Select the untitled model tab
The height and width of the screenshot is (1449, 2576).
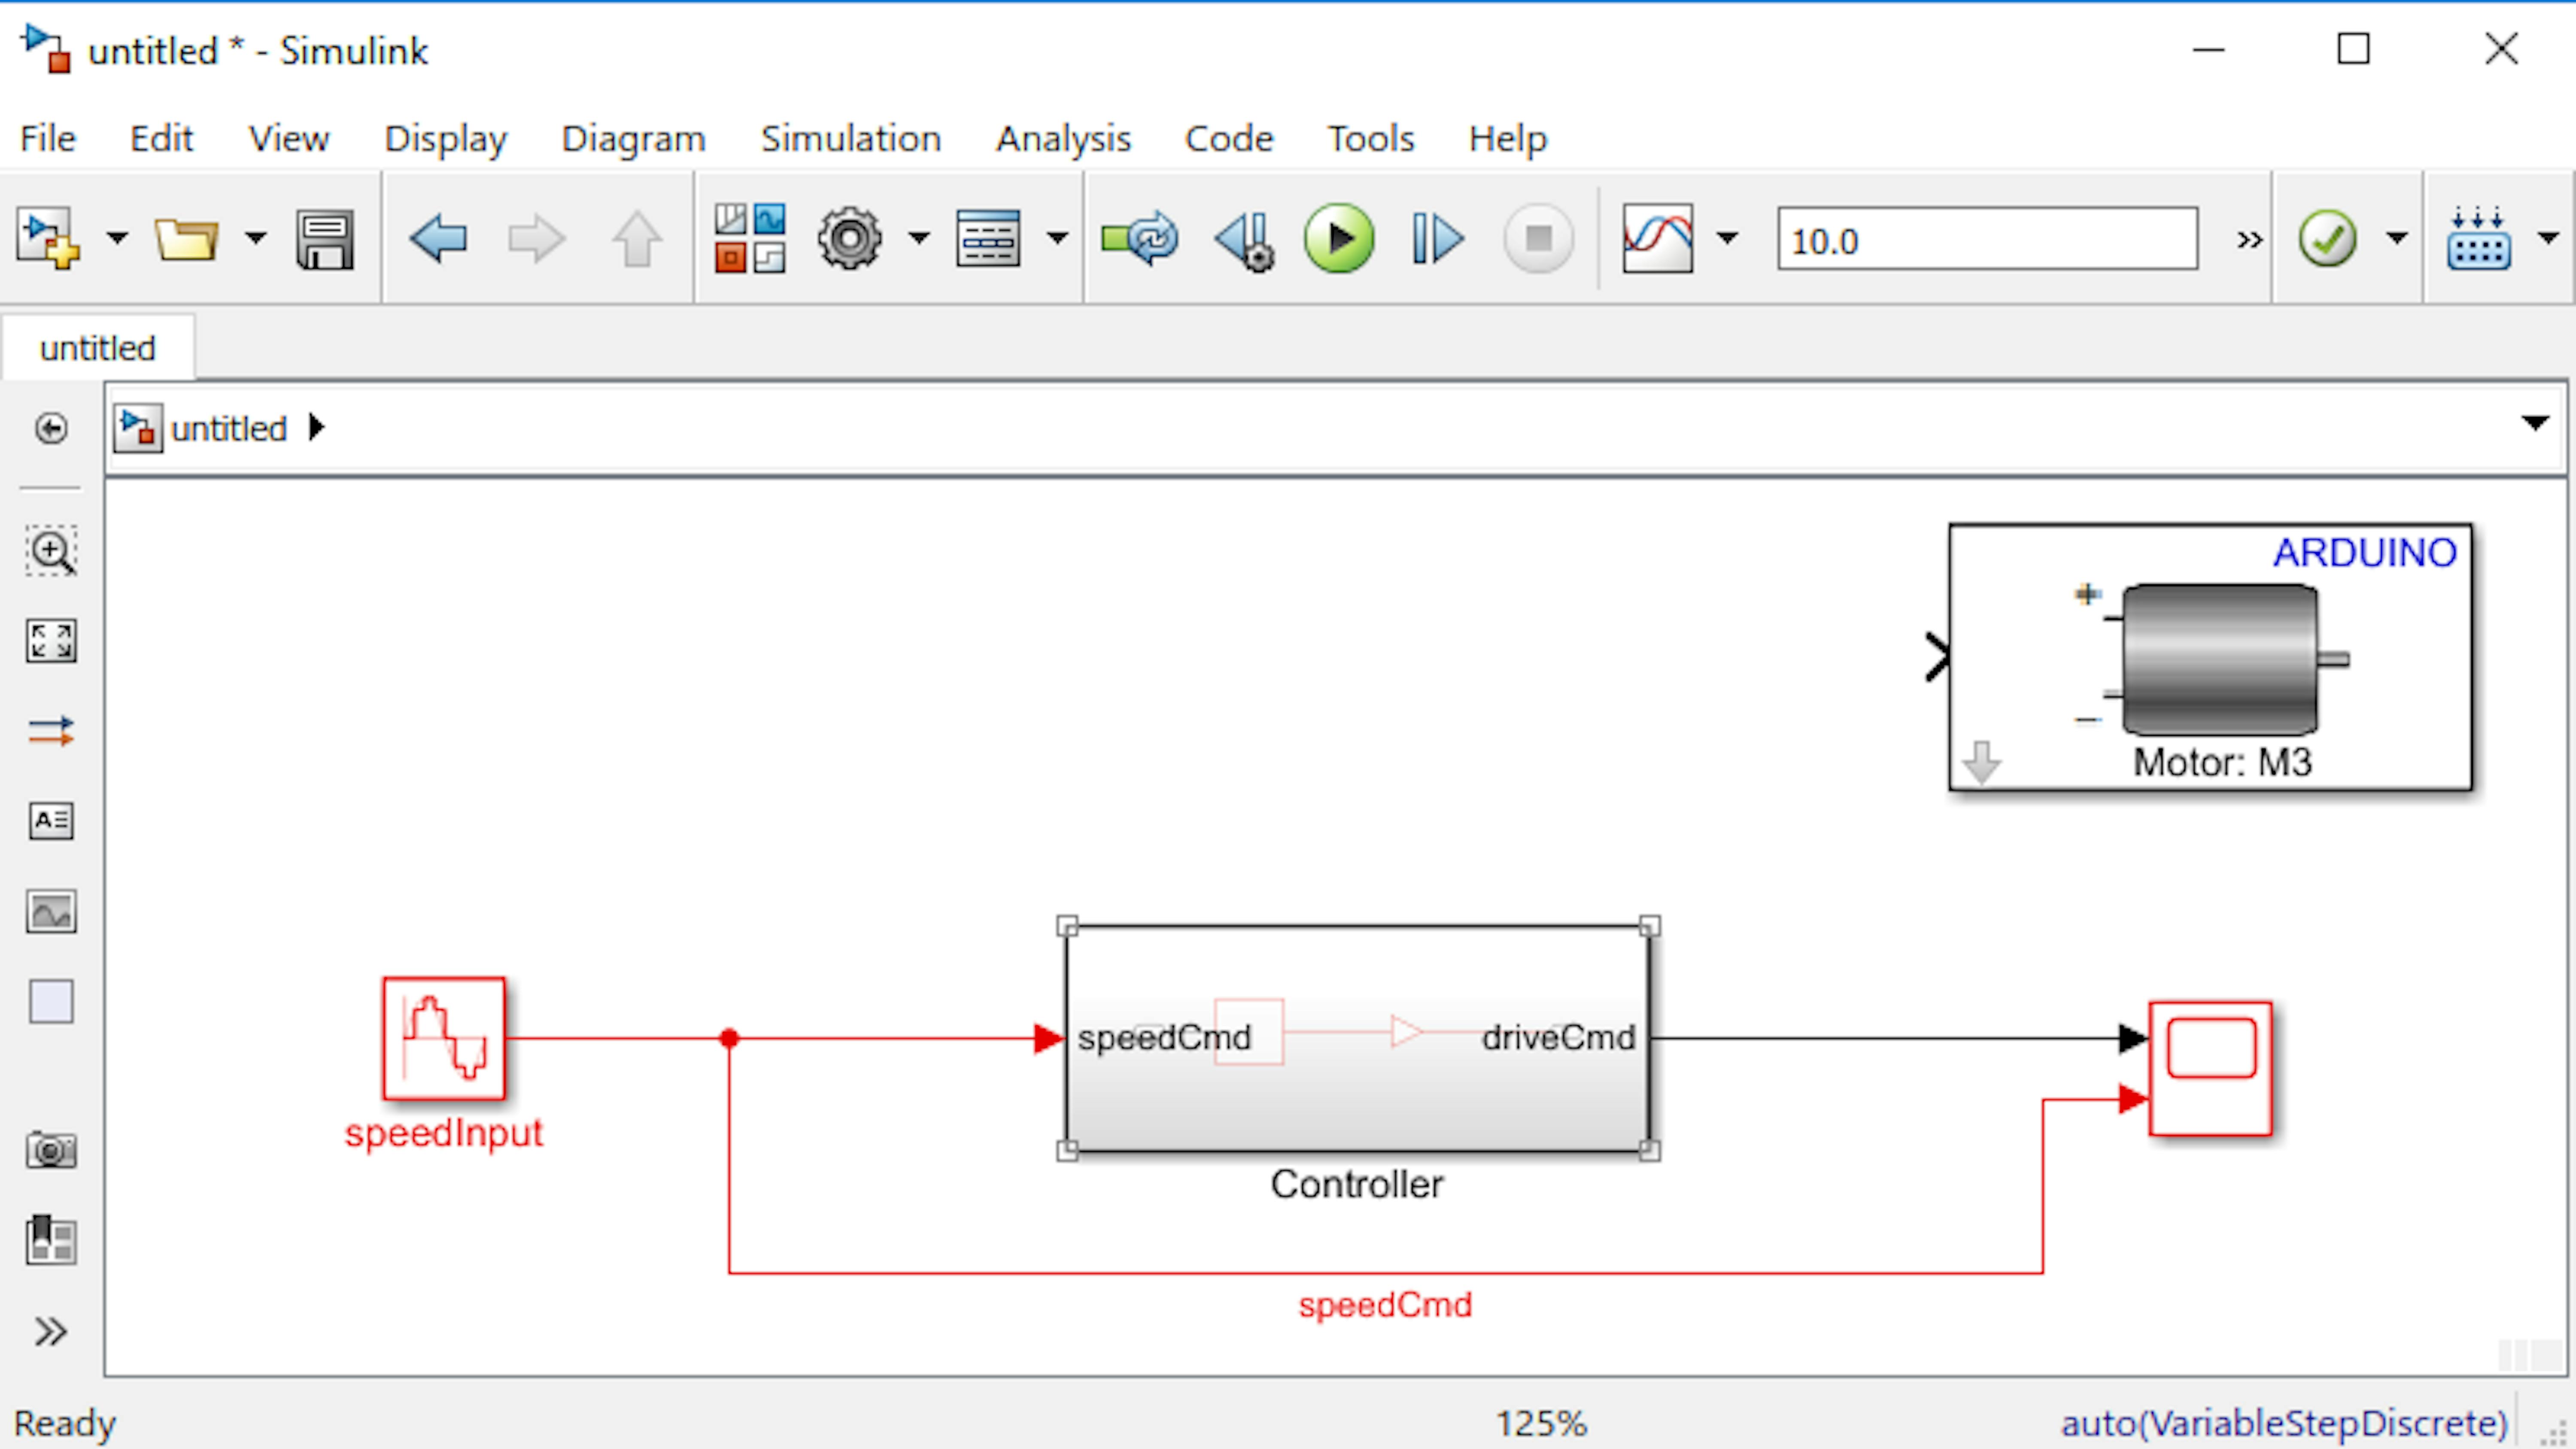(x=98, y=348)
